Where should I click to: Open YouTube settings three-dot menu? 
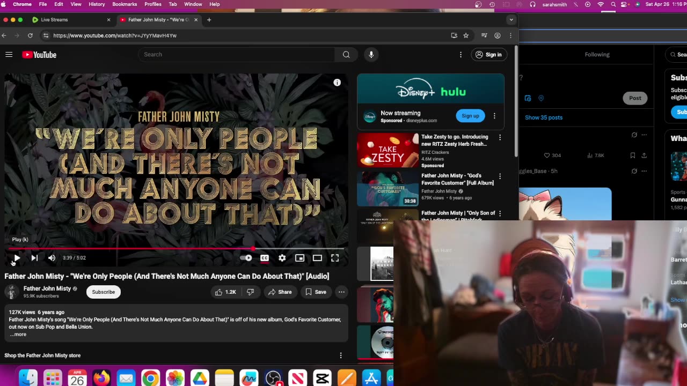click(461, 55)
